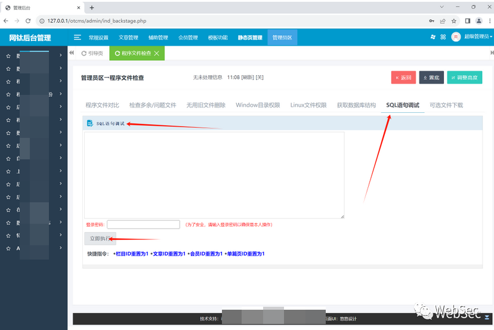This screenshot has width=494, height=330.
Task: Shift the page tabs right with the double-arrow
Action: coord(492,53)
